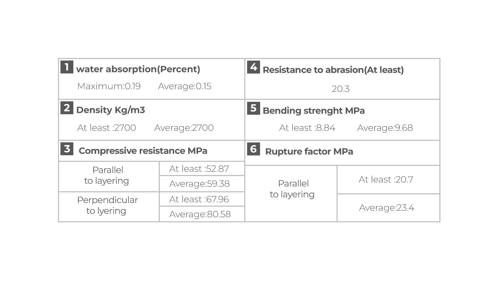This screenshot has width=503, height=283.
Task: Select the Average:9.68 bending value
Action: 385,128
